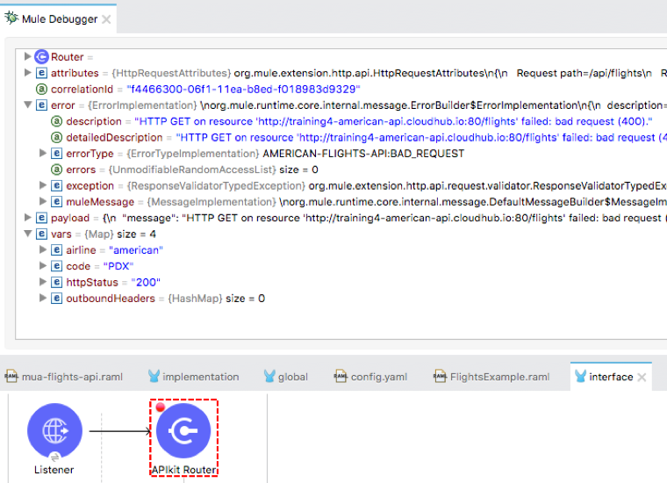Select the outboundHeaders size = 0 value
The image size is (667, 483).
[245, 299]
